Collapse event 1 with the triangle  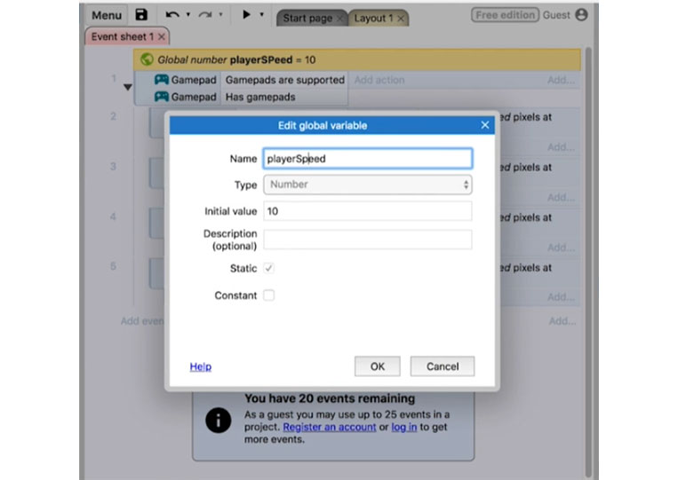tap(128, 87)
